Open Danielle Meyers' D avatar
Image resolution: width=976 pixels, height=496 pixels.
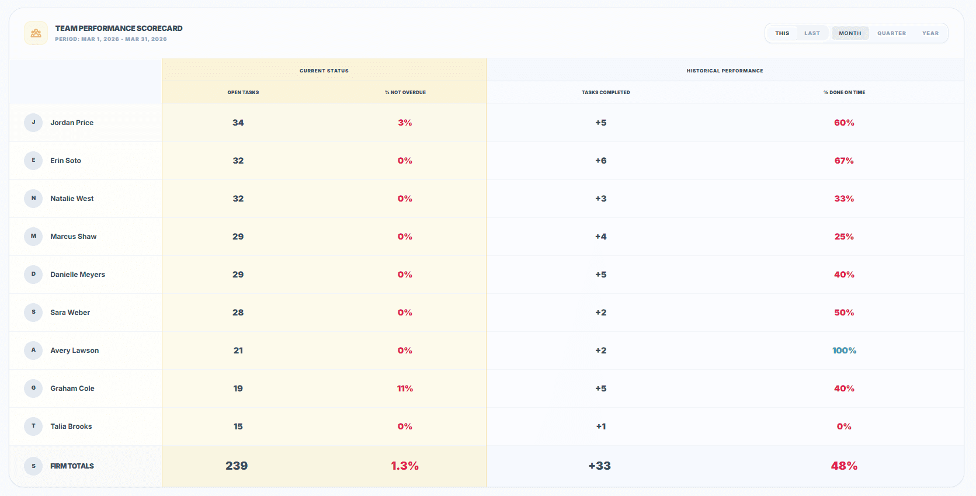(x=33, y=275)
